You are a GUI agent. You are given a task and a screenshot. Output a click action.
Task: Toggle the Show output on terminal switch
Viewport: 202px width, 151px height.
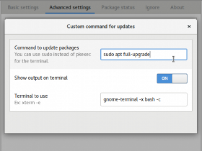(172, 79)
